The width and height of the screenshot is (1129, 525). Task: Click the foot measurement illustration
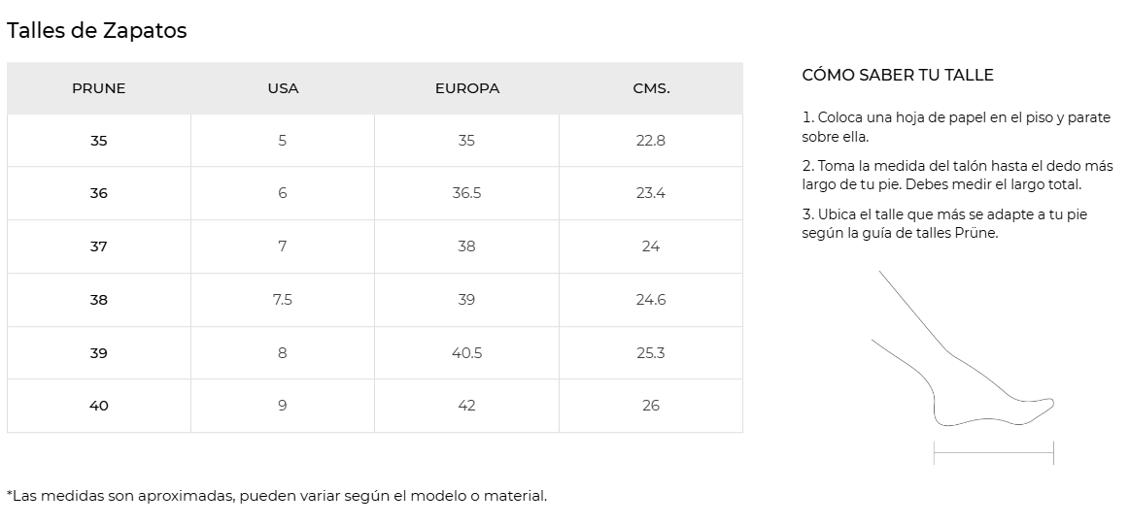964,367
